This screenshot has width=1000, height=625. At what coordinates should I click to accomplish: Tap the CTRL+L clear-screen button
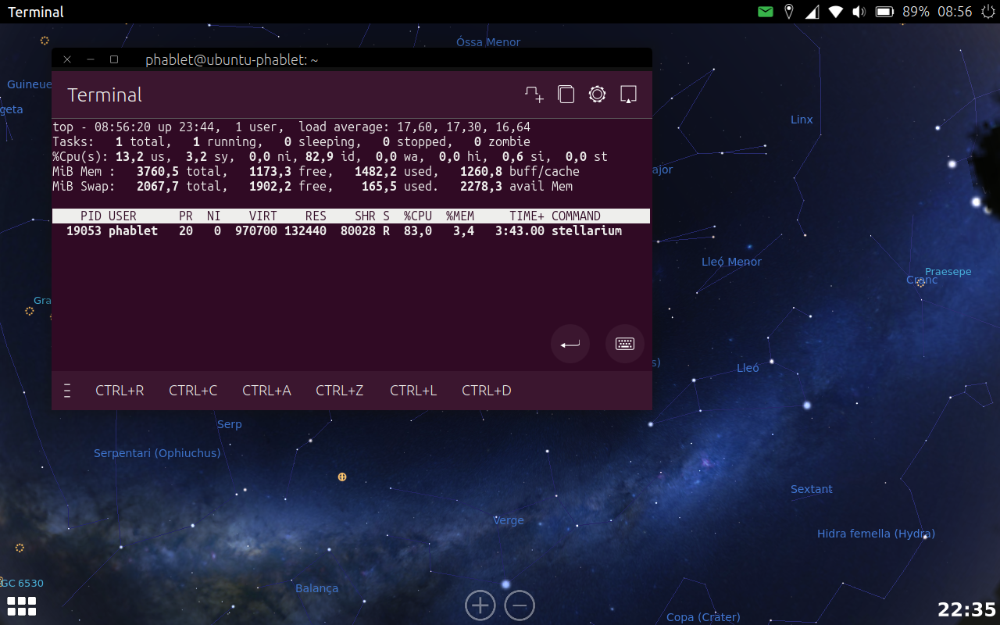coord(413,391)
